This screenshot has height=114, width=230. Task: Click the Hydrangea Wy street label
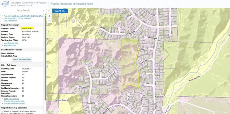(131, 33)
